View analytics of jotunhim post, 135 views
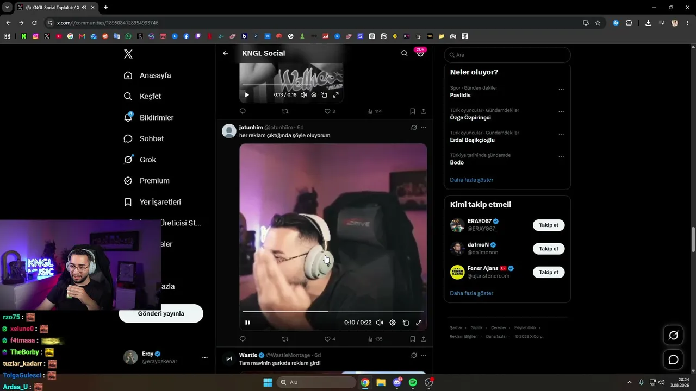The width and height of the screenshot is (696, 391). click(375, 339)
